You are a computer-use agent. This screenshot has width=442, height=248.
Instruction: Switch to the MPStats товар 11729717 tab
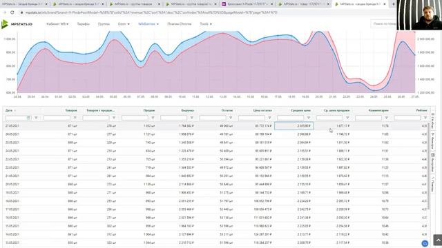pyautogui.click(x=304, y=4)
